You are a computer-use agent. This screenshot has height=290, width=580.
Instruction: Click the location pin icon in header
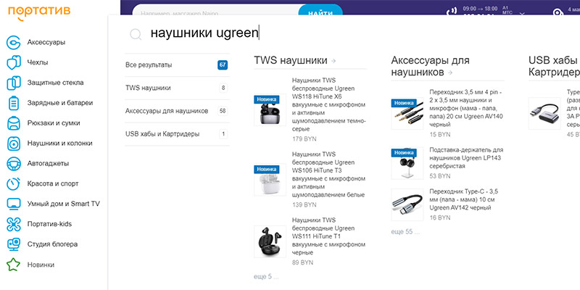[x=558, y=12]
